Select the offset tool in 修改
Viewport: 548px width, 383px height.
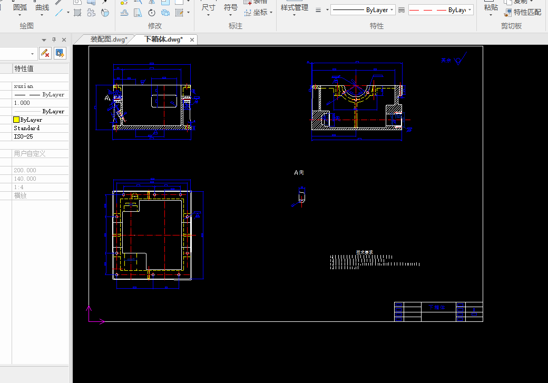pyautogui.click(x=124, y=13)
